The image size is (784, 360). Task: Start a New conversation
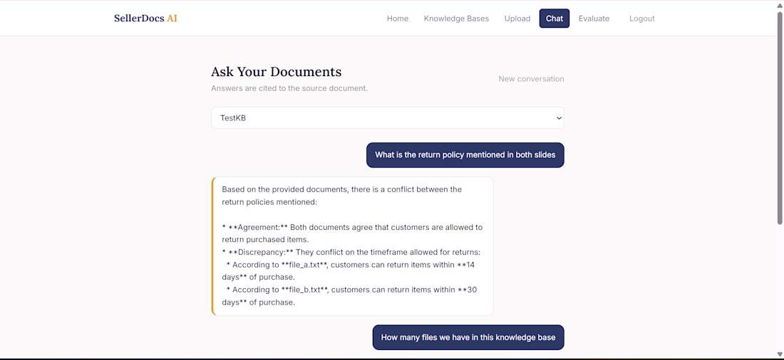coord(531,79)
